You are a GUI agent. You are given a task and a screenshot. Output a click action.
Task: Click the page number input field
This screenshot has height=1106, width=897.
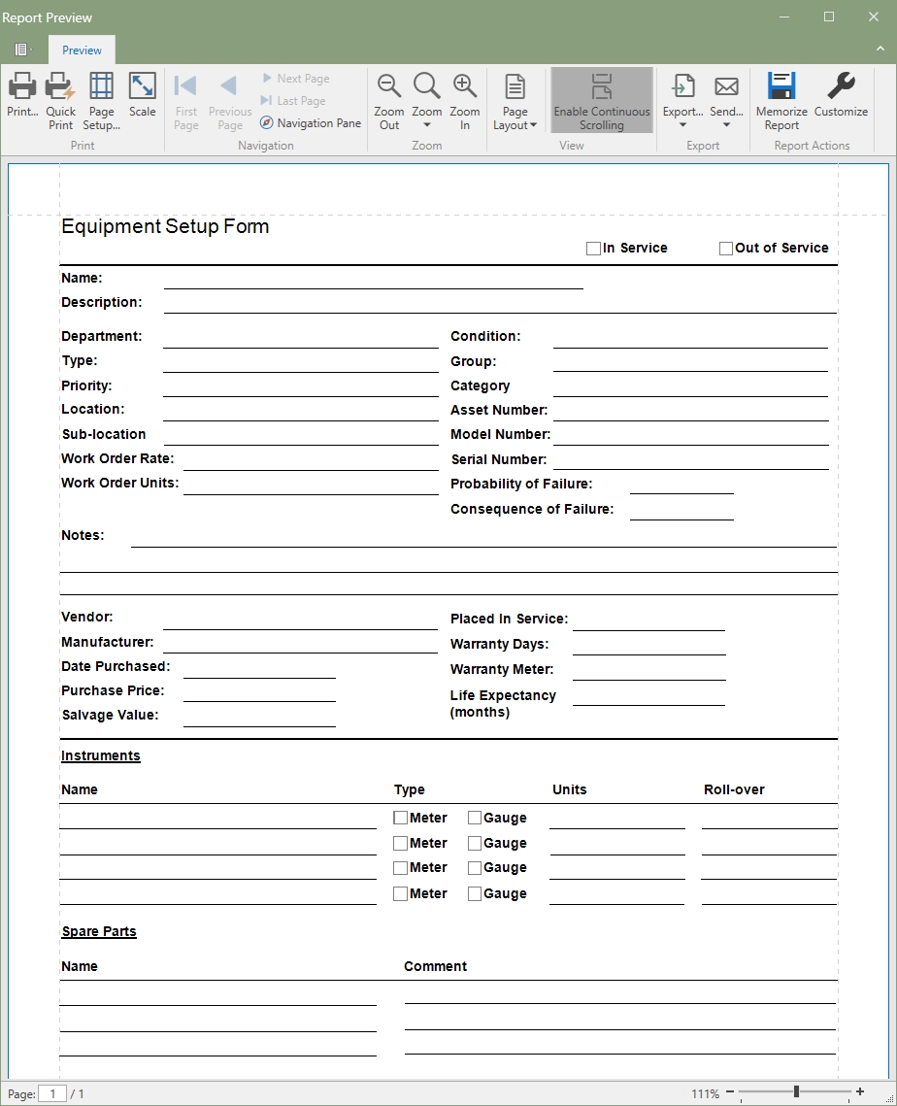[x=52, y=1094]
